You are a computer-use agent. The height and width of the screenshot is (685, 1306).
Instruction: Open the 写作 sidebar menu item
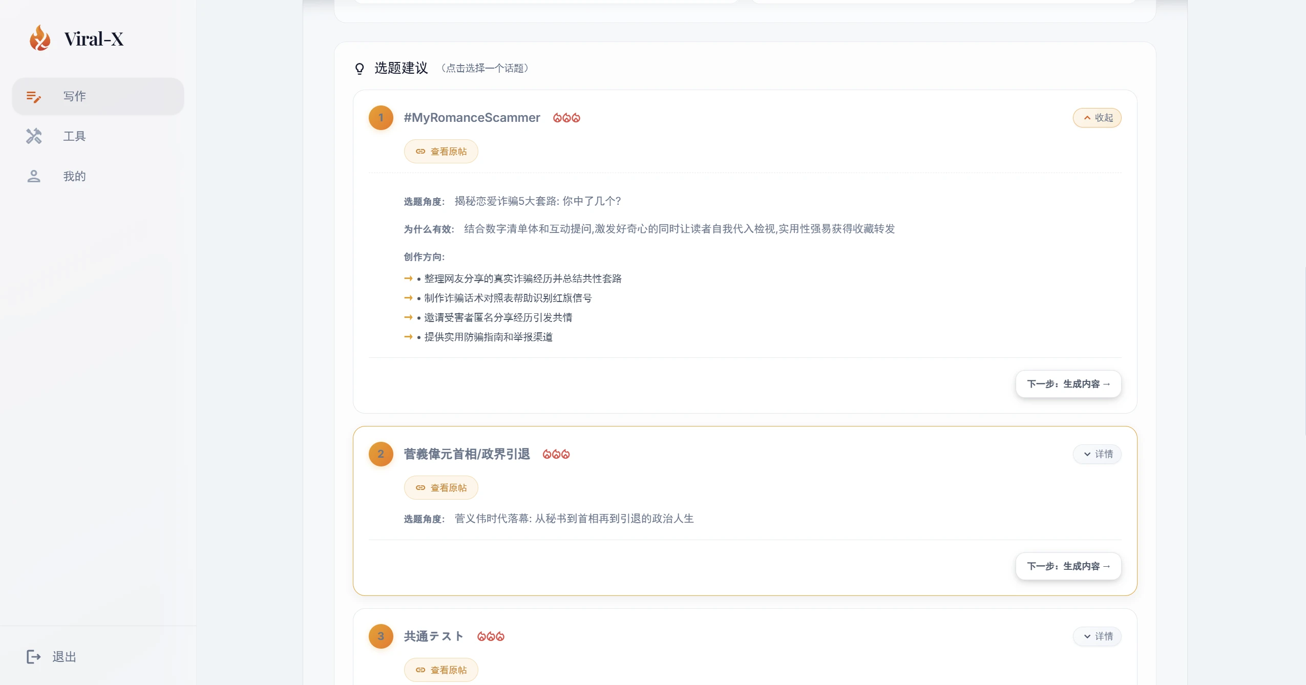pyautogui.click(x=98, y=96)
